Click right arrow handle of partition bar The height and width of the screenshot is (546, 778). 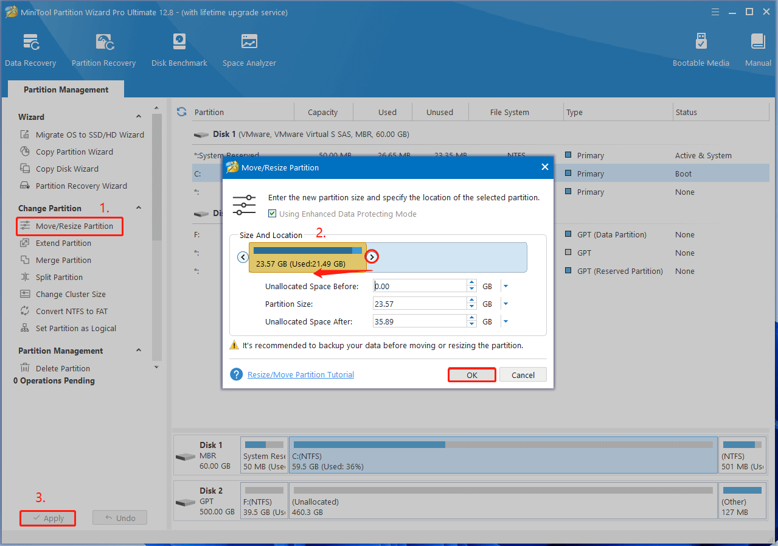click(x=372, y=257)
